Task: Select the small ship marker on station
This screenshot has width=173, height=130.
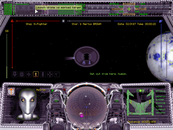Action: pyautogui.click(x=89, y=63)
